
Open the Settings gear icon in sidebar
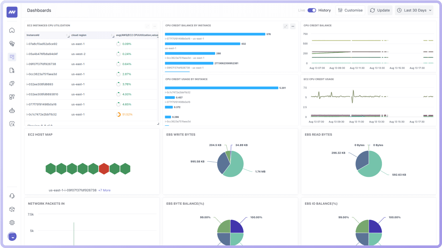coord(12,223)
